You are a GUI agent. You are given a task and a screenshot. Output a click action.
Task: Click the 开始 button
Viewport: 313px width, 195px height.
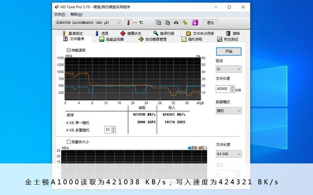(x=228, y=51)
